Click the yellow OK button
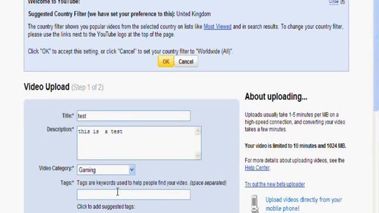The width and height of the screenshot is (379, 213). pyautogui.click(x=166, y=62)
